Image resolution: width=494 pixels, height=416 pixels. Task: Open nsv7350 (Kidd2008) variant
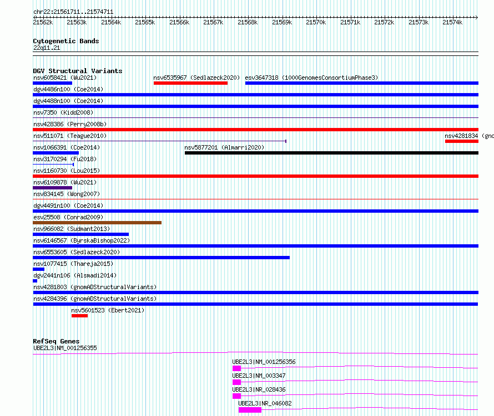[x=63, y=112]
